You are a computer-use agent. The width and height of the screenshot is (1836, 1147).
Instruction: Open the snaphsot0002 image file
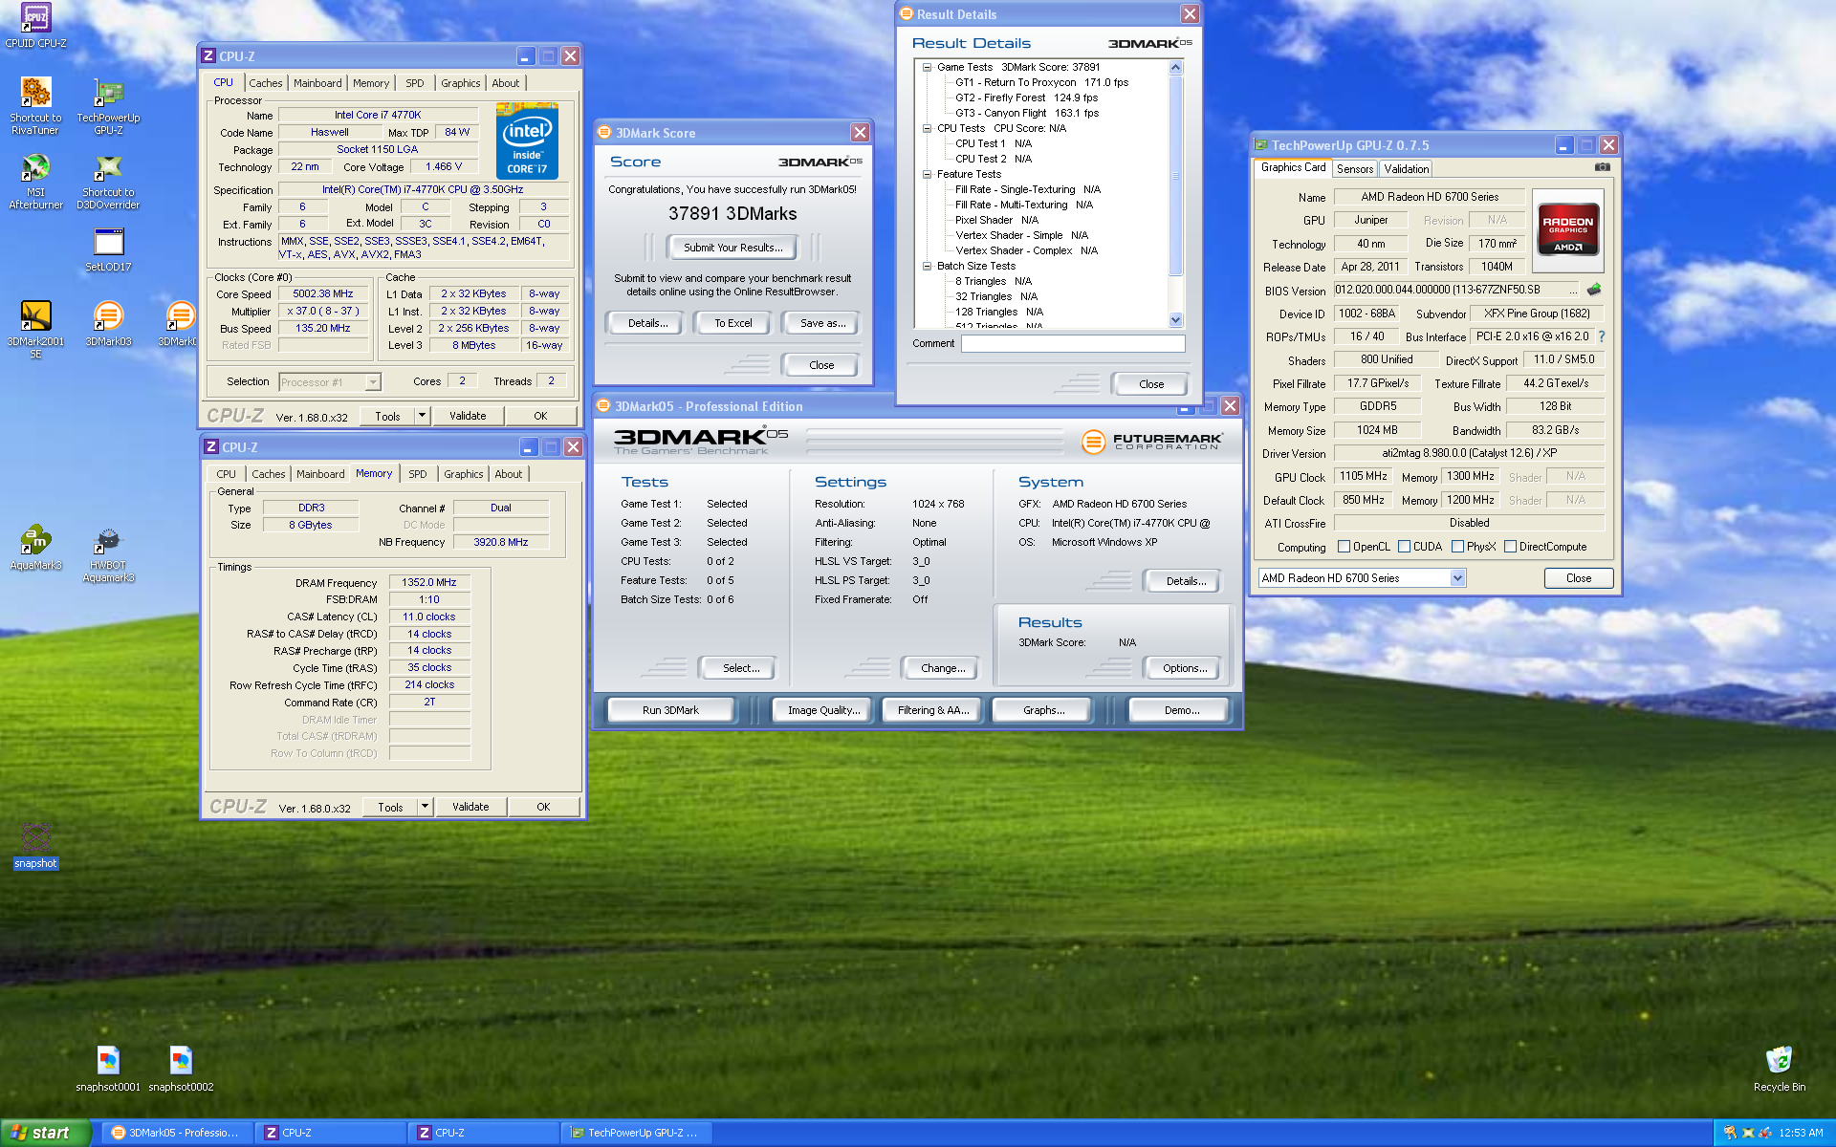click(x=181, y=1068)
